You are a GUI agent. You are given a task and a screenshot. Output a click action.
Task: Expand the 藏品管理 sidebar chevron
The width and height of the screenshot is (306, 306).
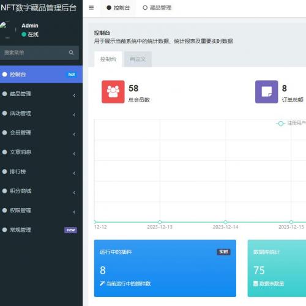74,95
